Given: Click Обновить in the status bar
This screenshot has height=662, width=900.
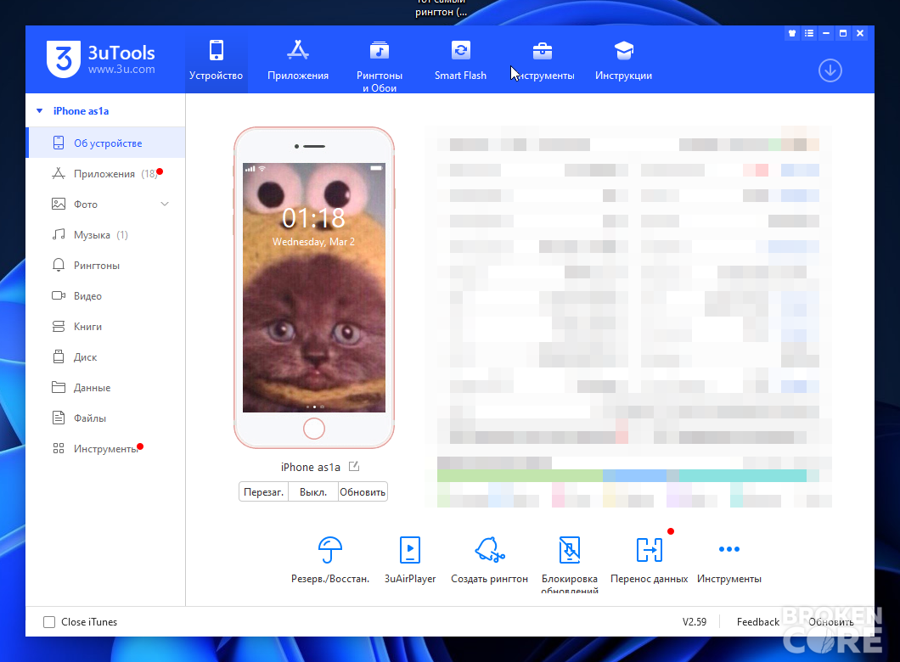Looking at the screenshot, I should click(x=830, y=622).
